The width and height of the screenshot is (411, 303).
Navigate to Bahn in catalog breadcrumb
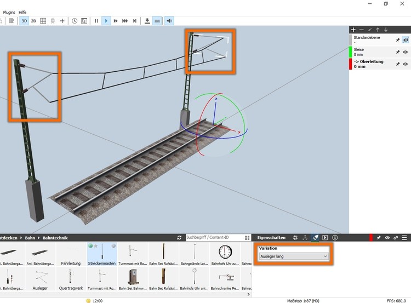pos(30,238)
